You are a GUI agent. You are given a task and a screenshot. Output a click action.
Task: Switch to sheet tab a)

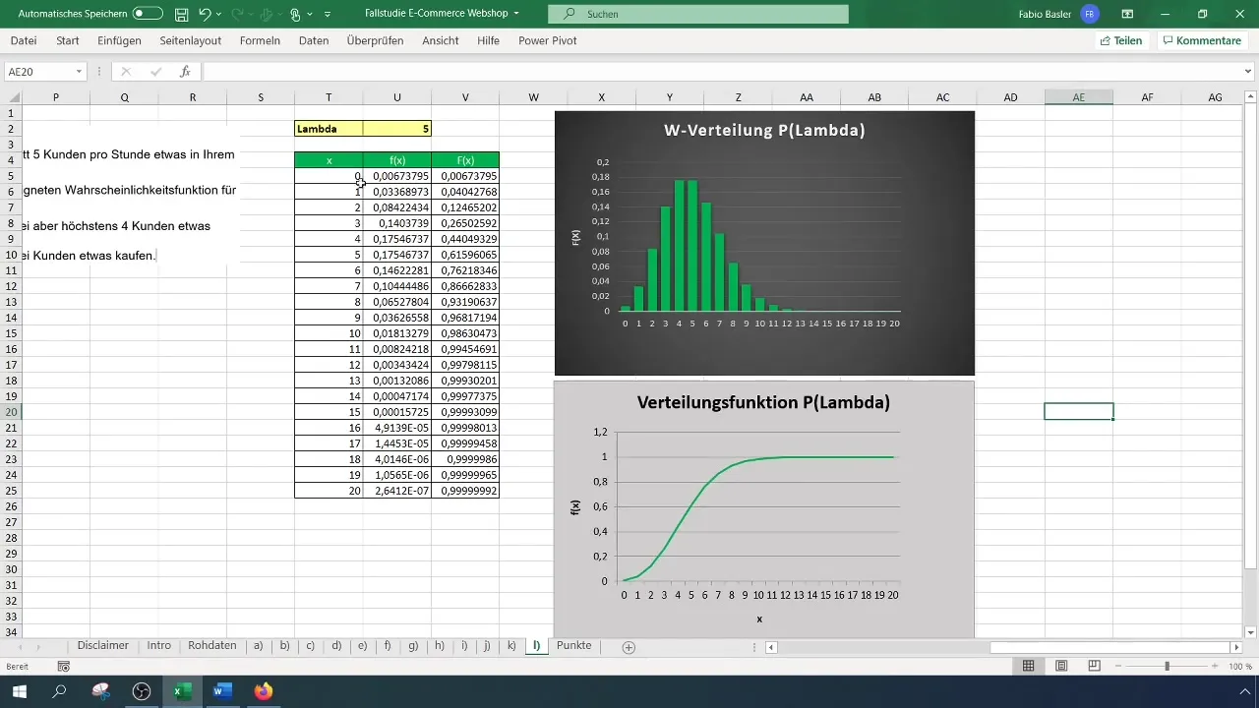[x=259, y=646]
